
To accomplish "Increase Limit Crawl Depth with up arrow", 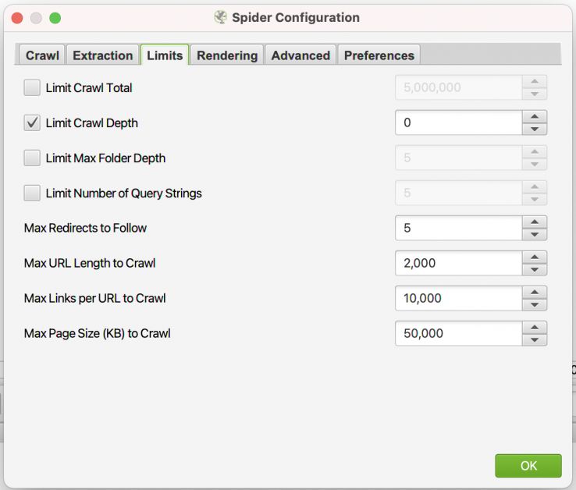I will [535, 117].
